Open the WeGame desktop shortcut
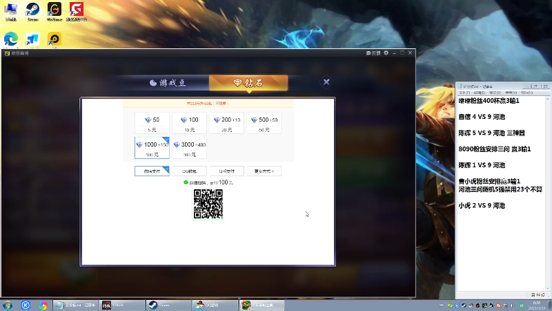 (x=55, y=12)
